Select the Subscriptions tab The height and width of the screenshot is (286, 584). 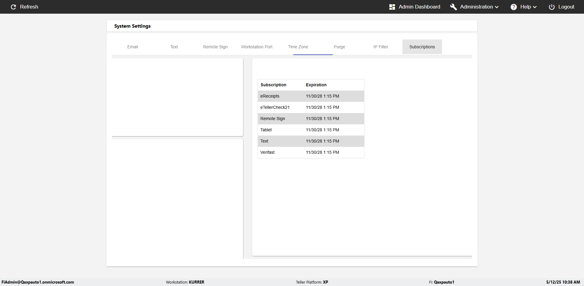[422, 47]
